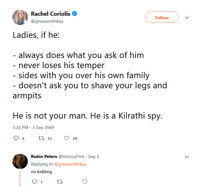Click the "no kidding" reply text
This screenshot has height=187, width=202.
[x=41, y=172]
